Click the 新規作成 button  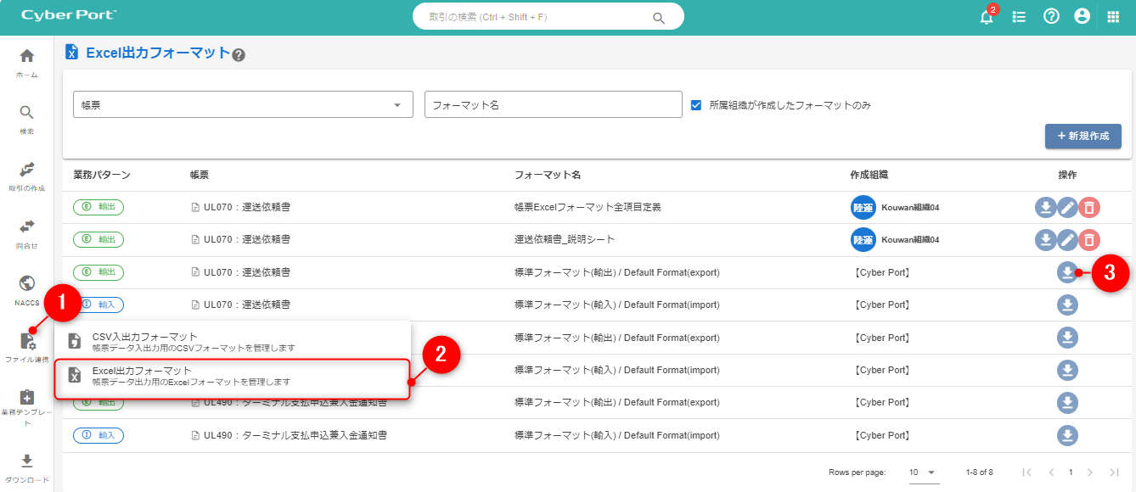point(1083,136)
